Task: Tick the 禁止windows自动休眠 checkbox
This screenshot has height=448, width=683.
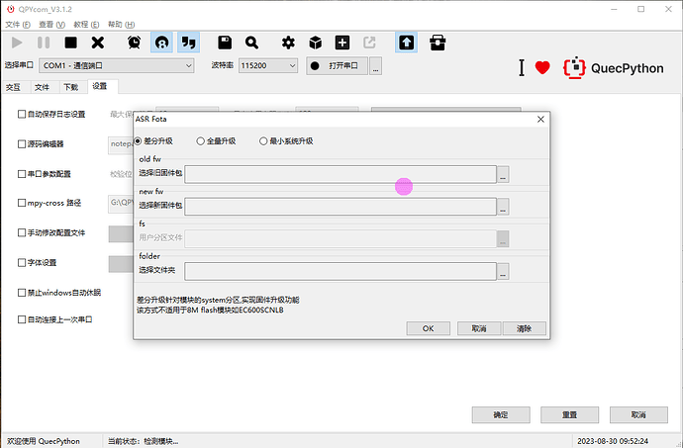Action: coord(22,293)
